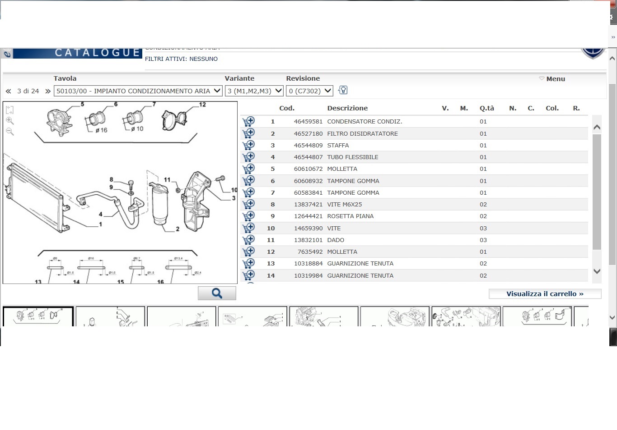Select the first diagram thumbnail
Viewport: 617px width, 430px height.
pos(38,316)
